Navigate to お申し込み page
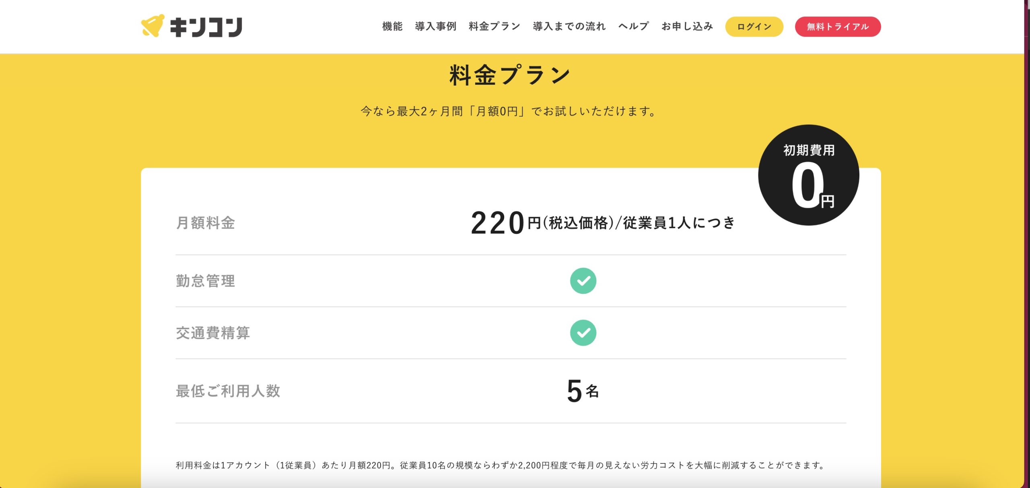 (687, 27)
